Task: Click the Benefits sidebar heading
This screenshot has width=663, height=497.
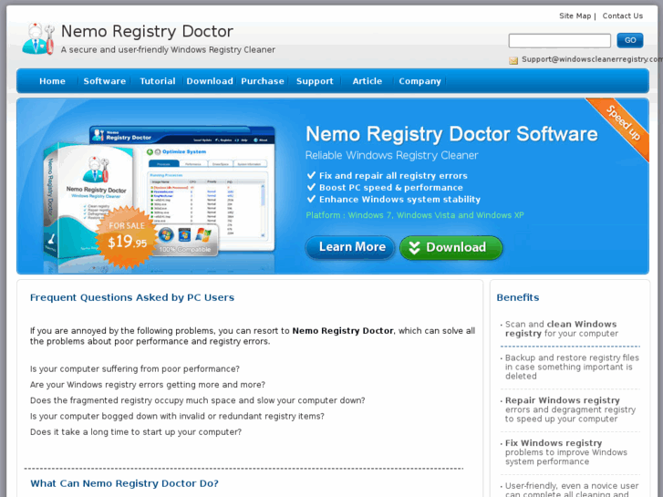Action: click(x=518, y=297)
